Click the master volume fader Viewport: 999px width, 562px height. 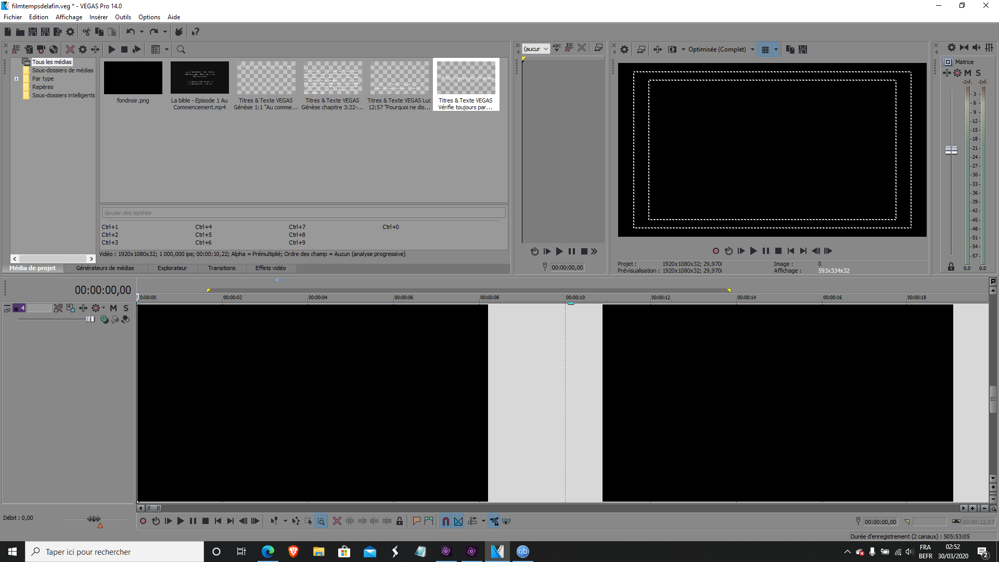(x=951, y=150)
